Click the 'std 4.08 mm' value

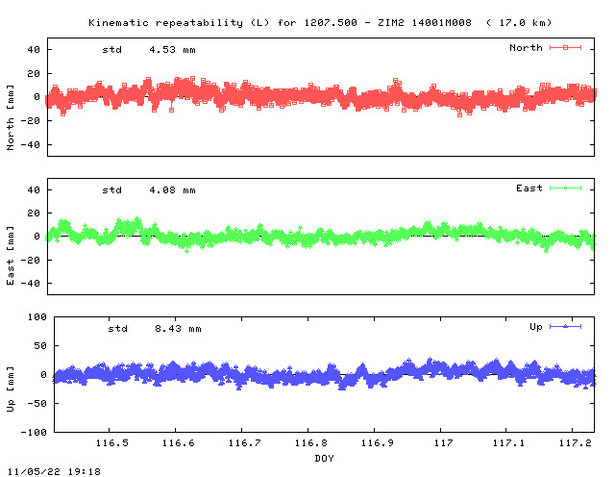(x=149, y=190)
